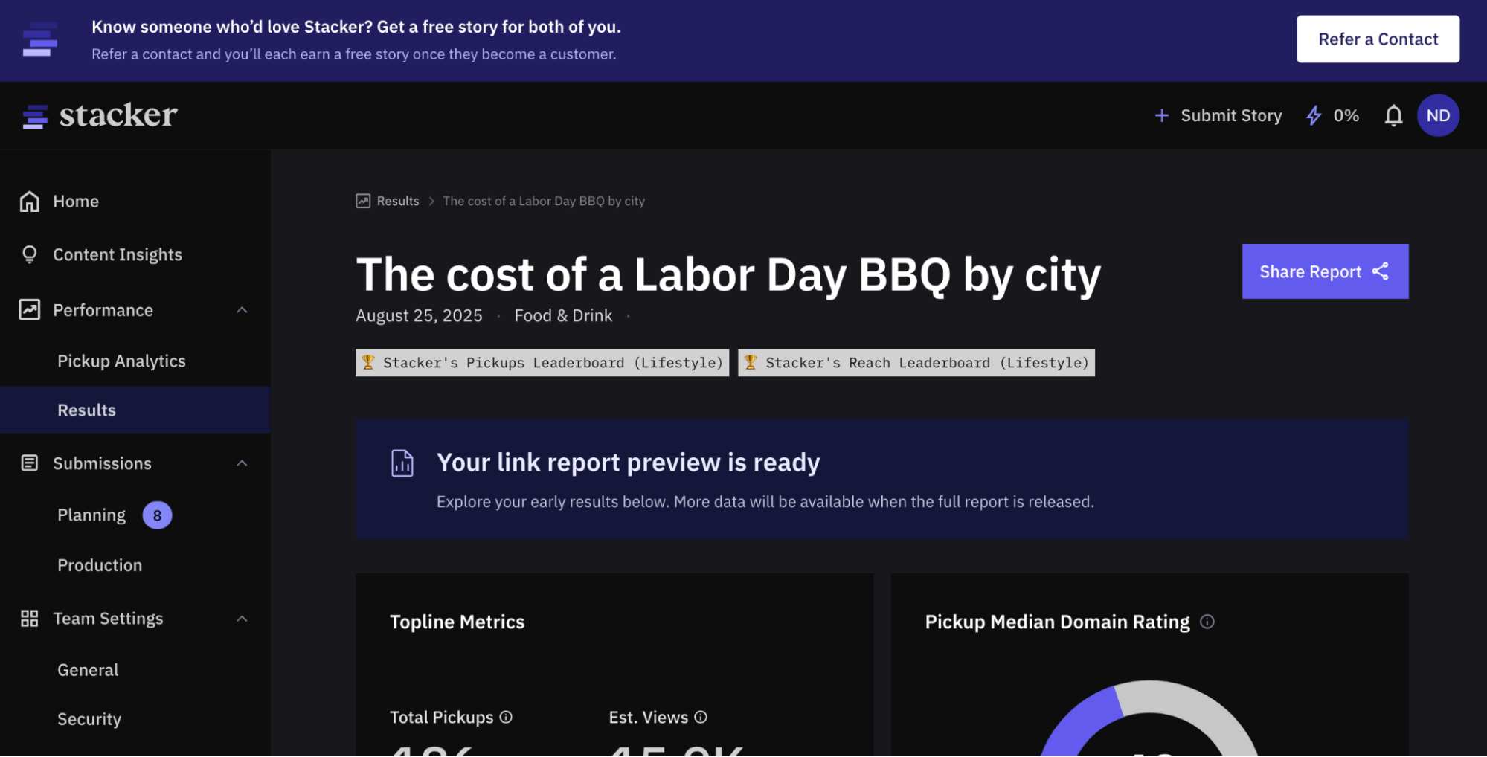1487x757 pixels.
Task: Open Planning in the sidebar
Action: [91, 515]
